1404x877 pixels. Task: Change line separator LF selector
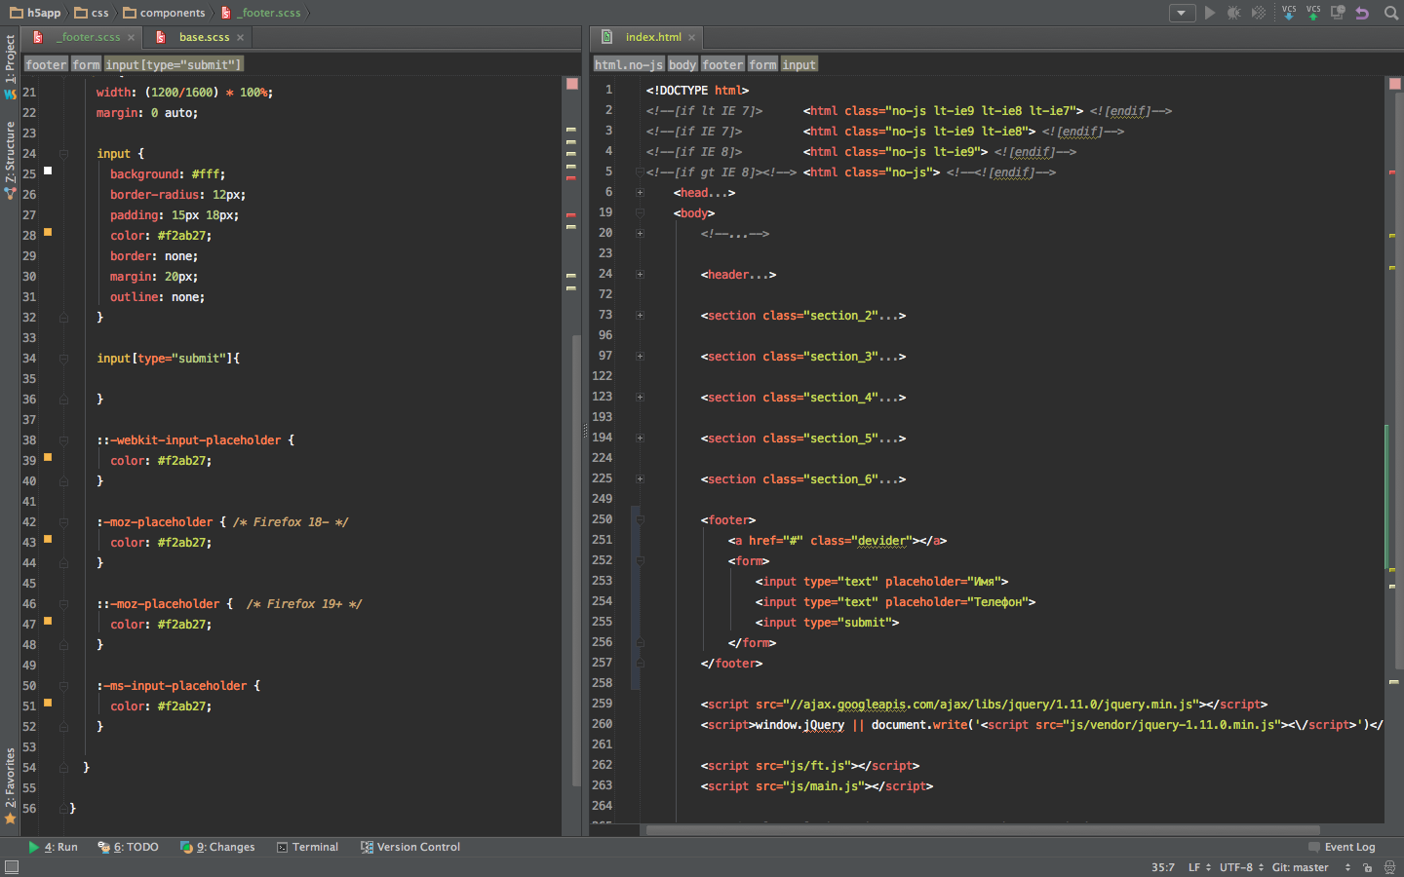pos(1199,867)
